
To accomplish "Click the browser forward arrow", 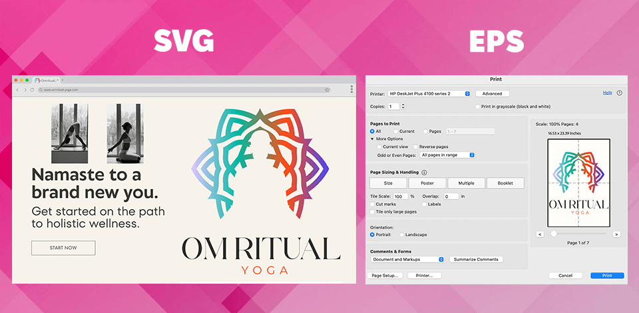I will (25, 90).
